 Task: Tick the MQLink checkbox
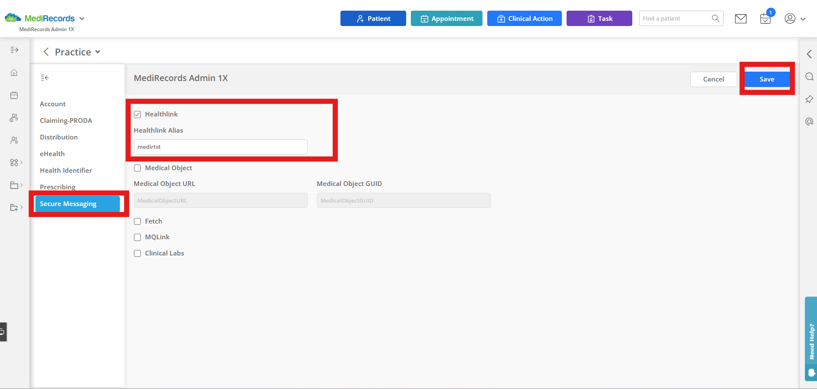click(137, 237)
